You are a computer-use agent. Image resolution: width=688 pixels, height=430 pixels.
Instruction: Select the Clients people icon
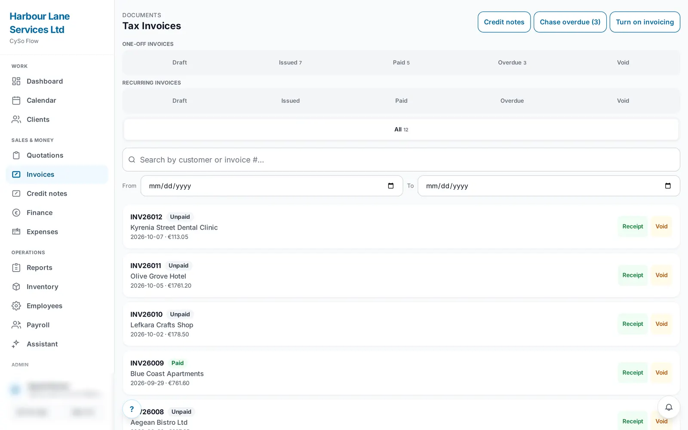pyautogui.click(x=16, y=120)
